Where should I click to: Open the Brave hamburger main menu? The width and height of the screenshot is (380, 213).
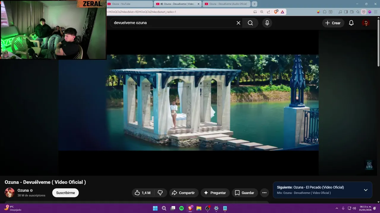point(376,12)
